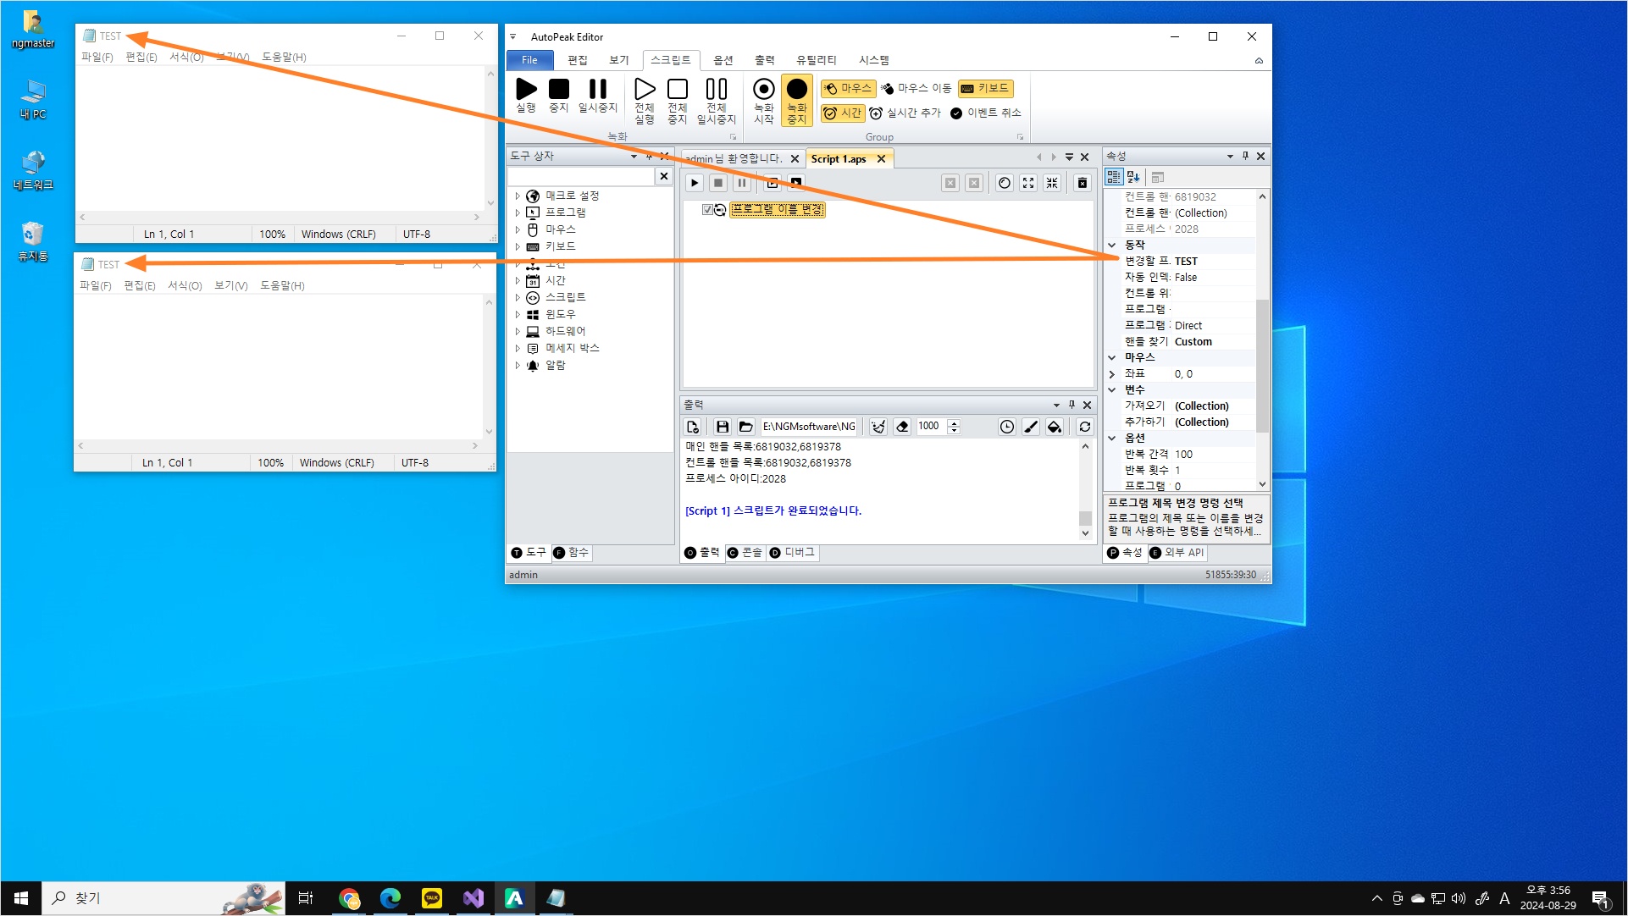Viewport: 1628px width, 916px height.
Task: Click the 외부 API tab button
Action: (x=1177, y=553)
